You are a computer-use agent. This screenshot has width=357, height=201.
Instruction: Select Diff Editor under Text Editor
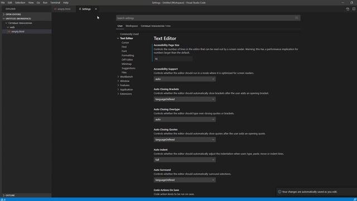pos(127,60)
